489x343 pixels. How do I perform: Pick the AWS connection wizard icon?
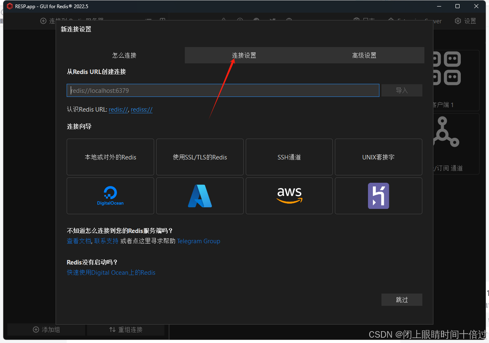[289, 195]
